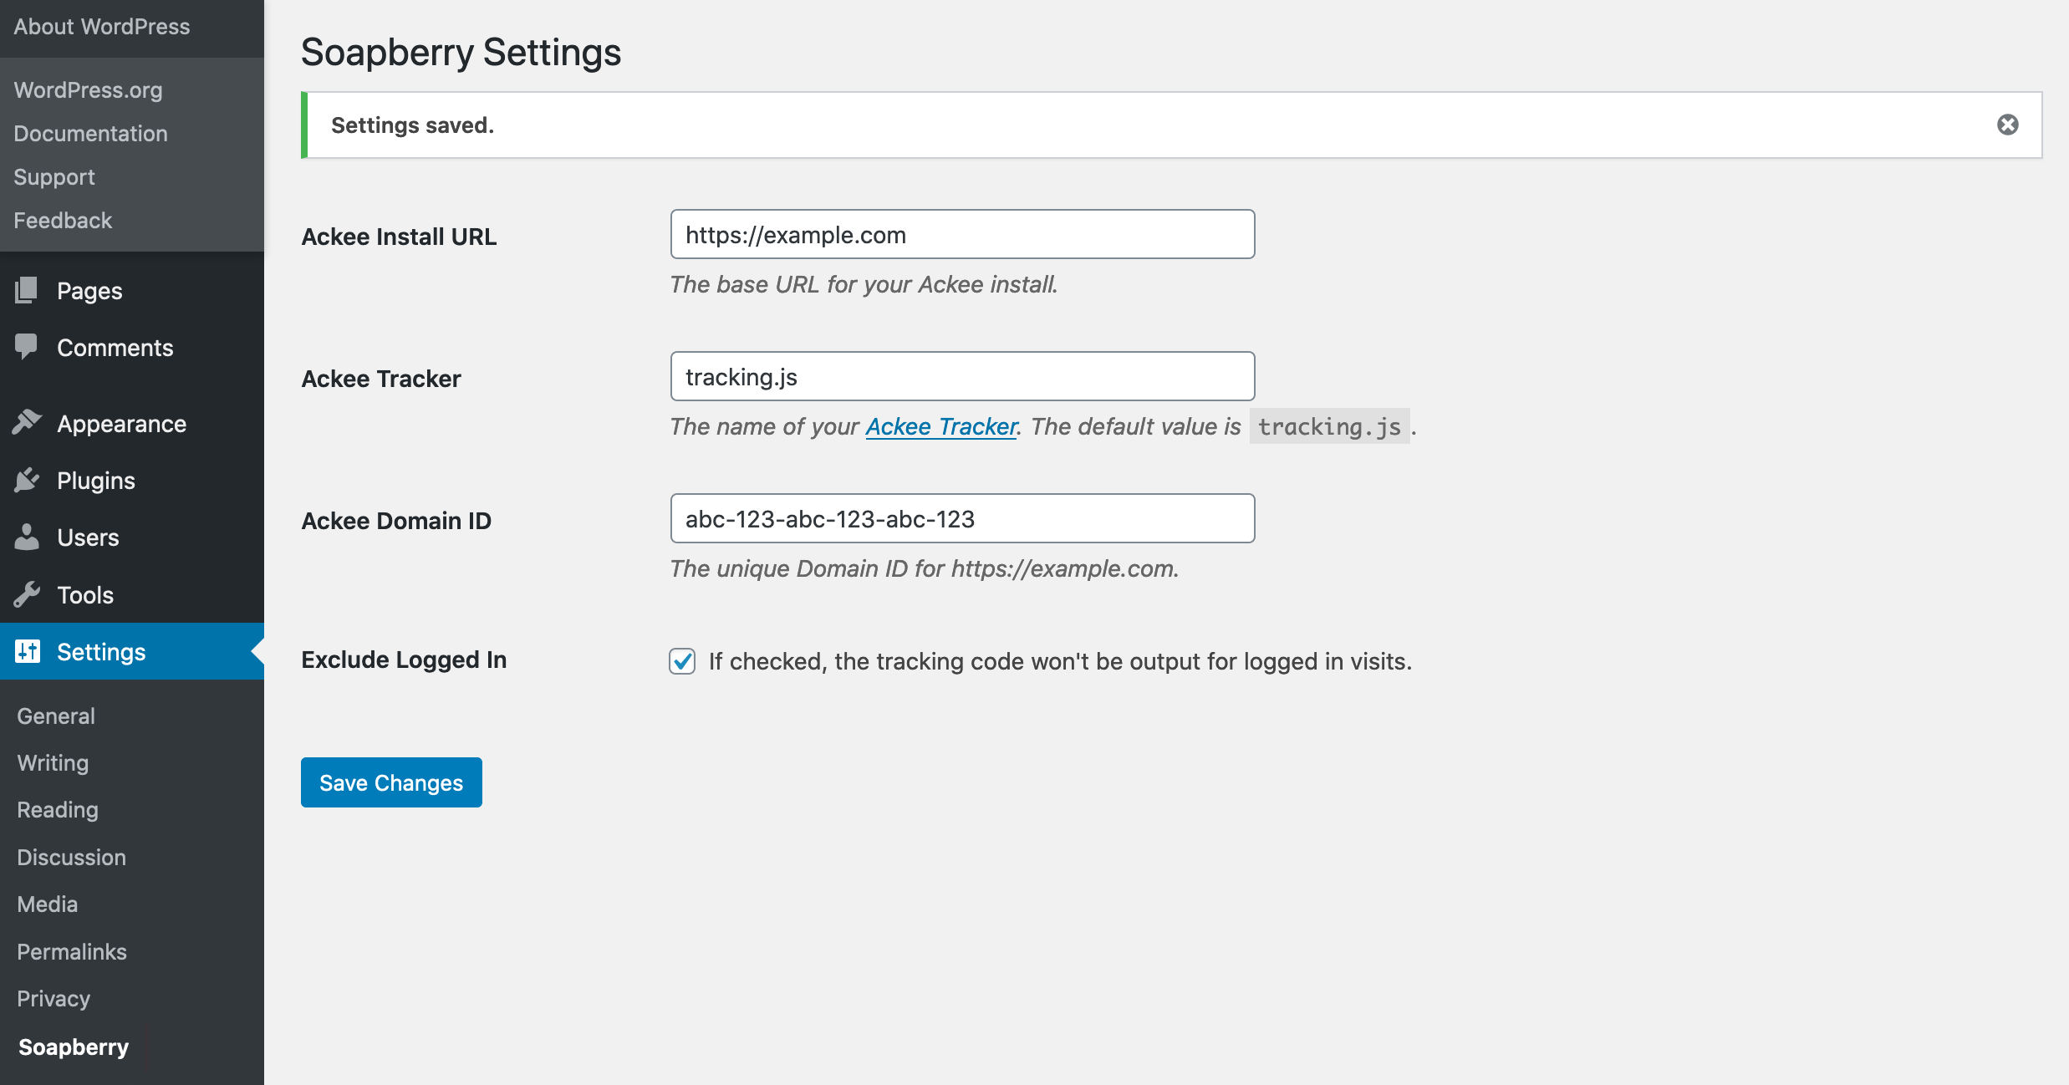The image size is (2069, 1085).
Task: Dismiss the Settings saved notification
Action: click(2007, 125)
